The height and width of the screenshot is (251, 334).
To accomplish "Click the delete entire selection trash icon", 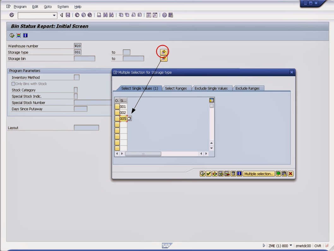I will click(x=233, y=174).
